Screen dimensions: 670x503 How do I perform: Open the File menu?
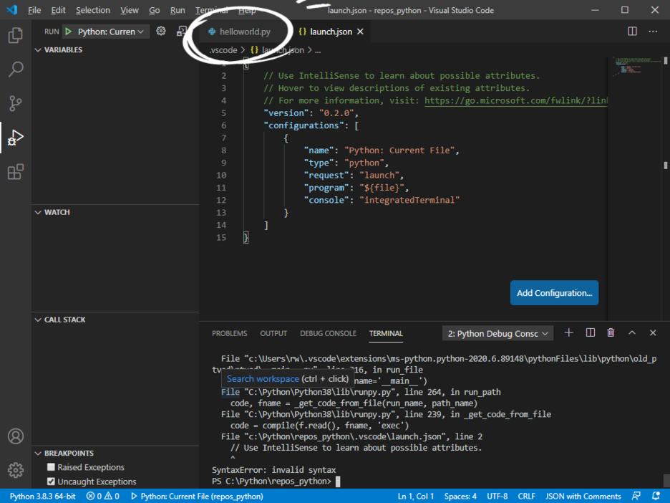[x=34, y=10]
